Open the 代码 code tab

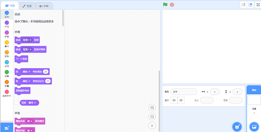(x=10, y=6)
